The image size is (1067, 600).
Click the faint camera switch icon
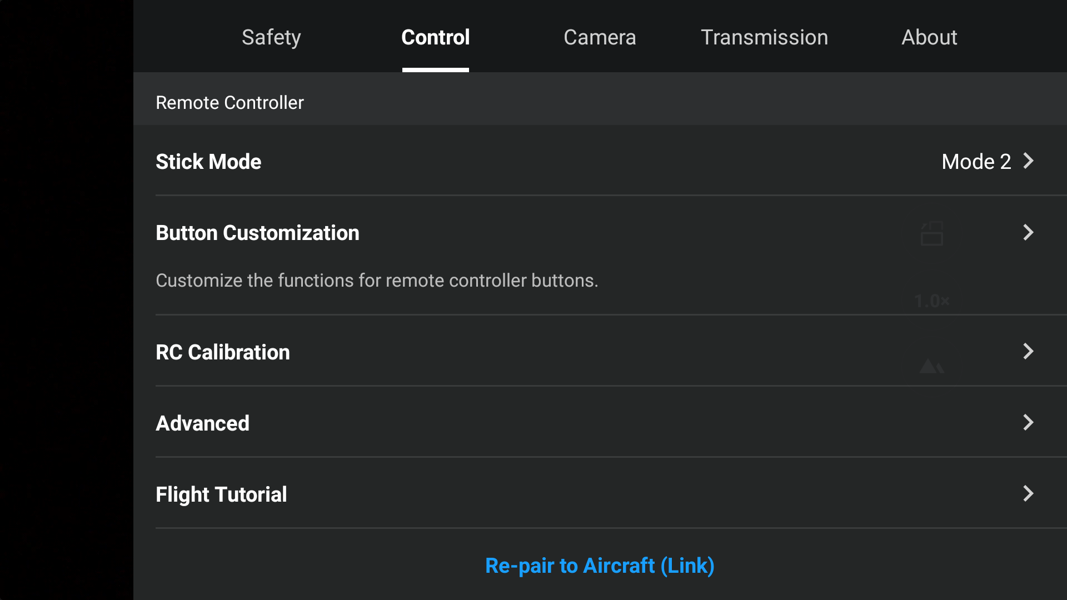click(932, 233)
